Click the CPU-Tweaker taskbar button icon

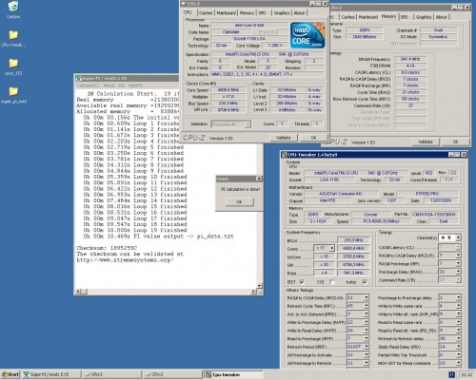[208, 374]
